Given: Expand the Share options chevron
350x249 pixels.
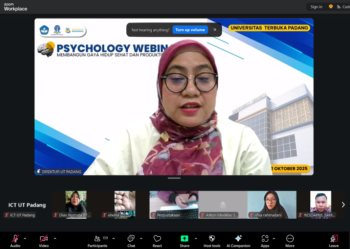Looking at the screenshot, I should 195,238.
